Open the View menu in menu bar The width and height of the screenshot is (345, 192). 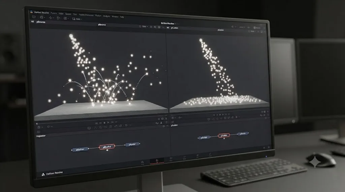[61, 13]
